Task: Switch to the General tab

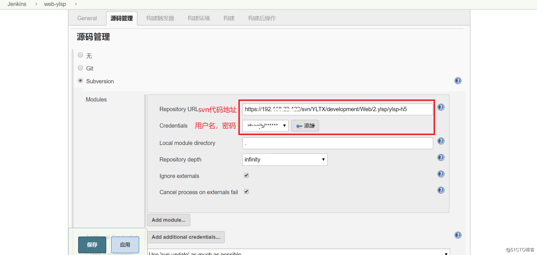Action: point(87,18)
